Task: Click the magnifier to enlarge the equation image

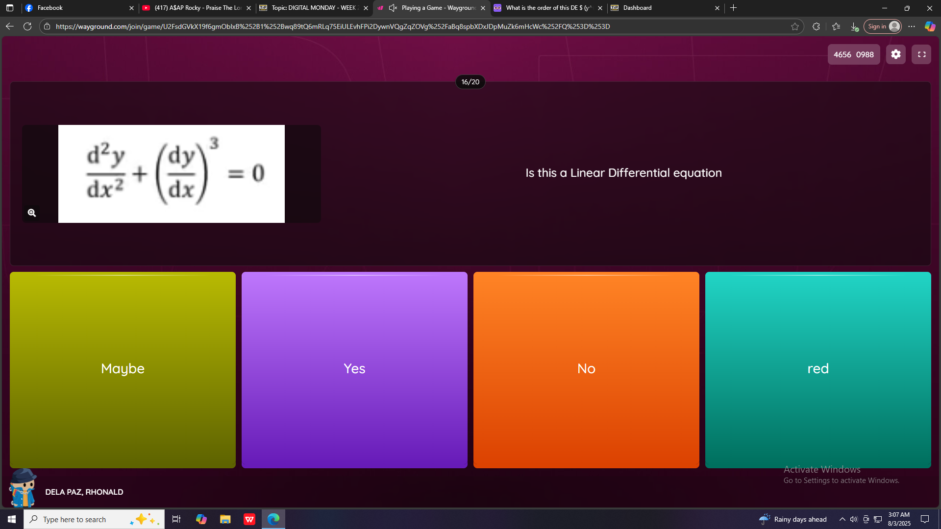Action: point(31,212)
